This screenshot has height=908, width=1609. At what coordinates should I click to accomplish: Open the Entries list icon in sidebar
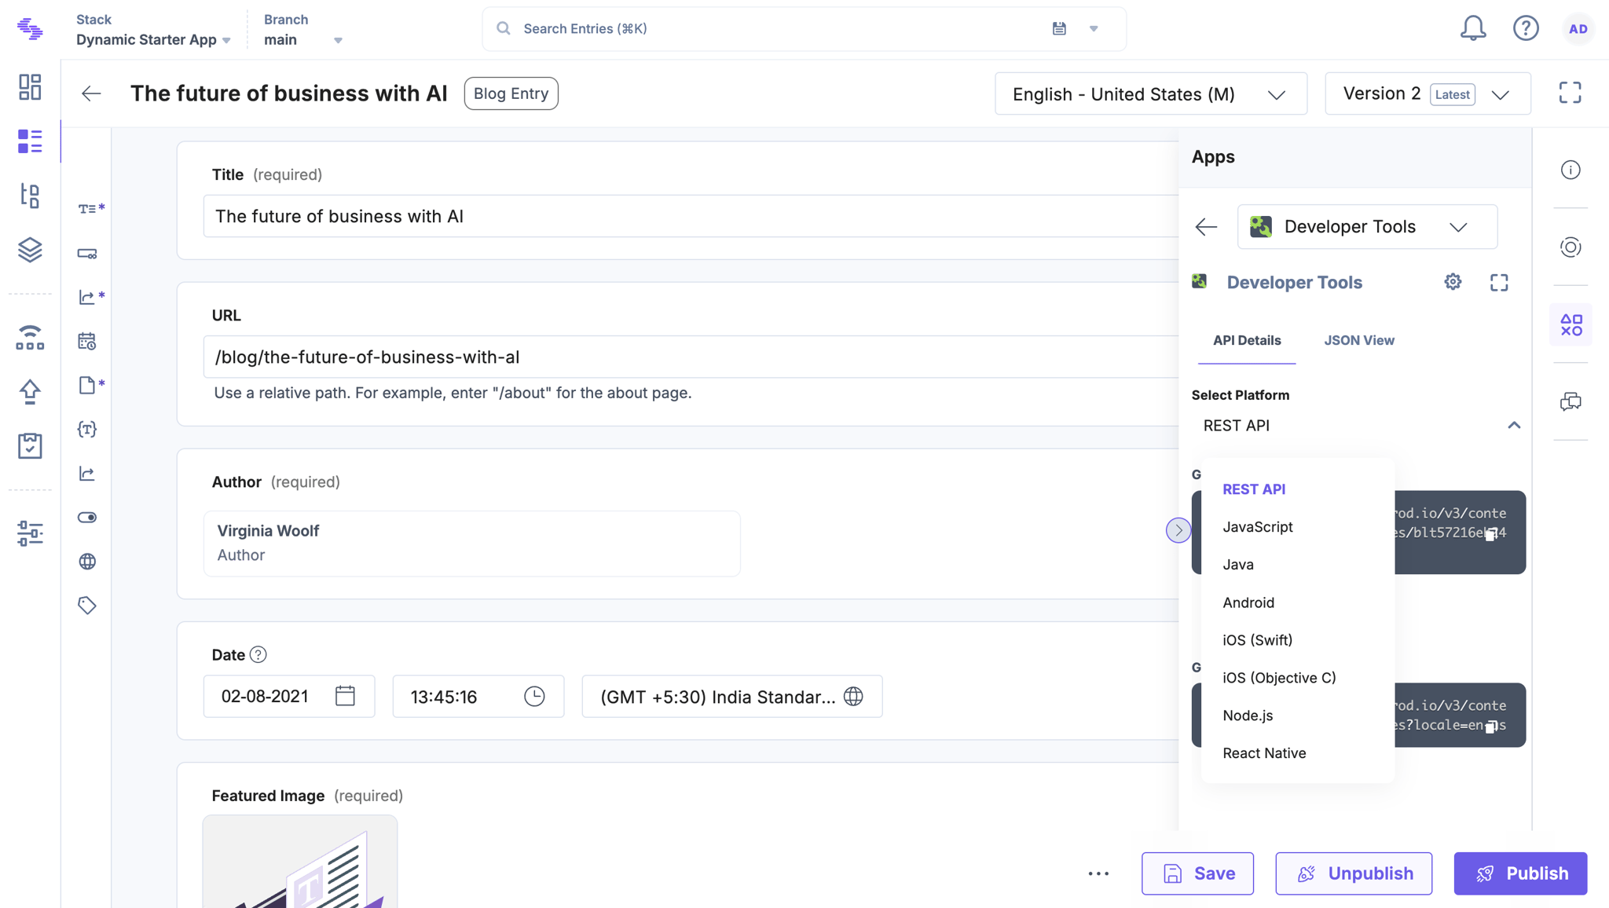pos(30,141)
